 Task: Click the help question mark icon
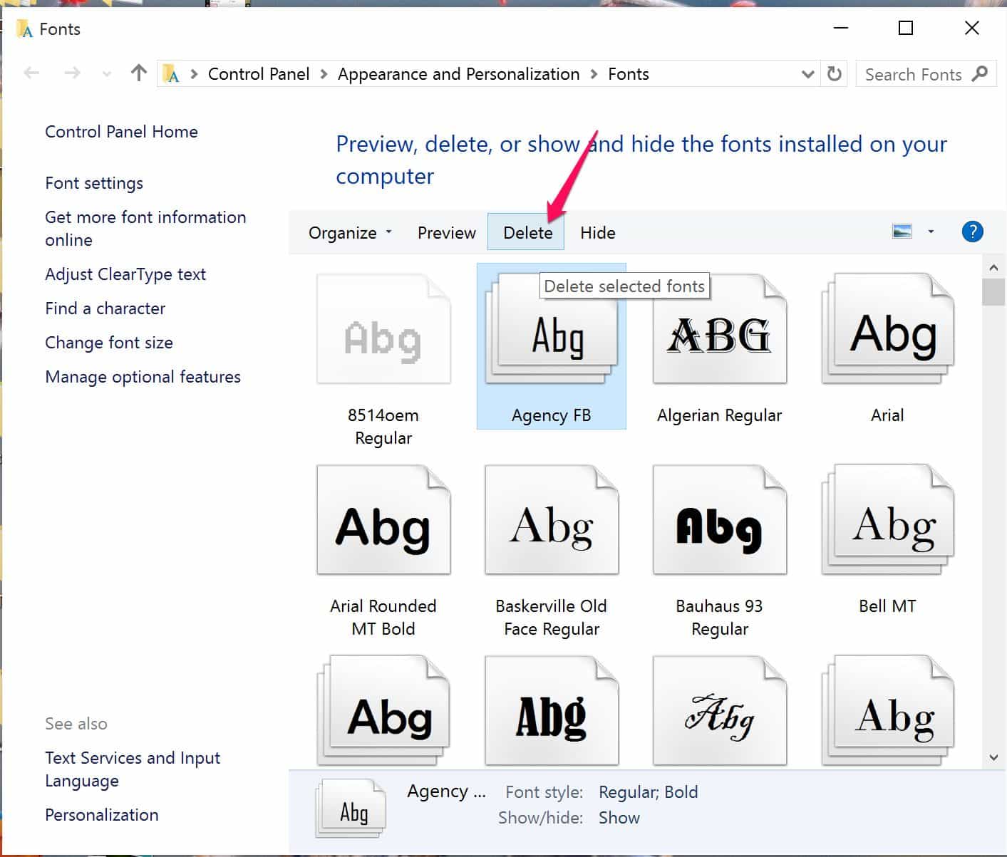[972, 232]
